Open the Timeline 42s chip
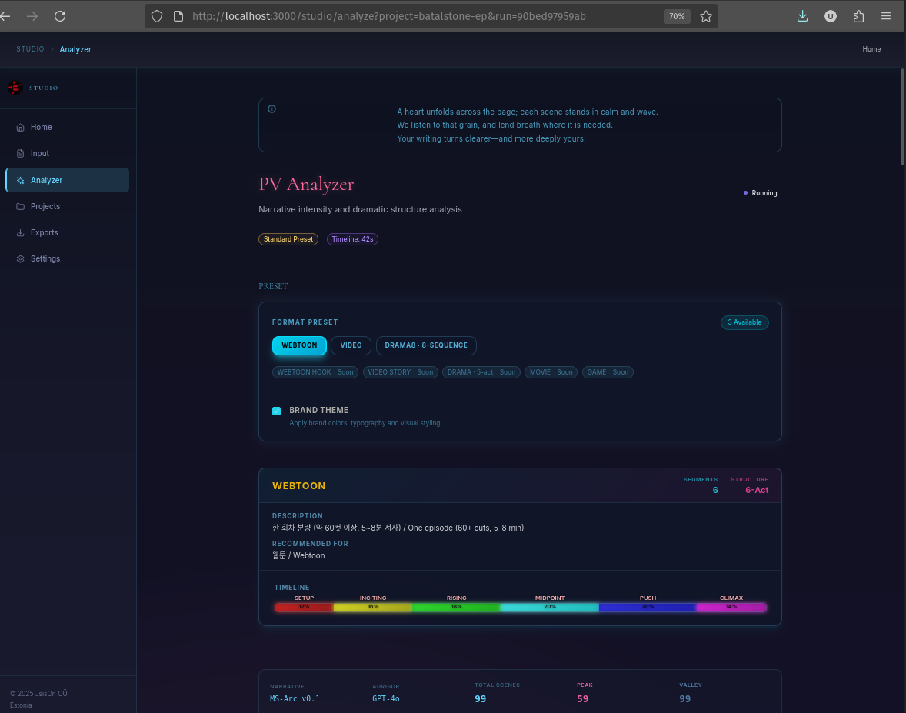This screenshot has width=906, height=713. (x=352, y=239)
